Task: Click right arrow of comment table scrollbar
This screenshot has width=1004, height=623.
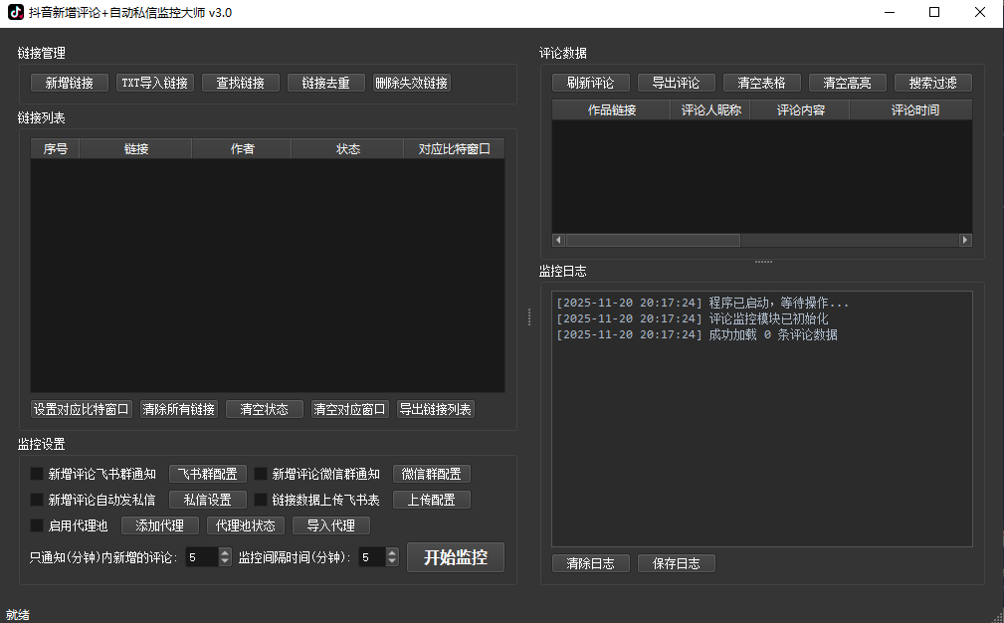Action: point(964,240)
